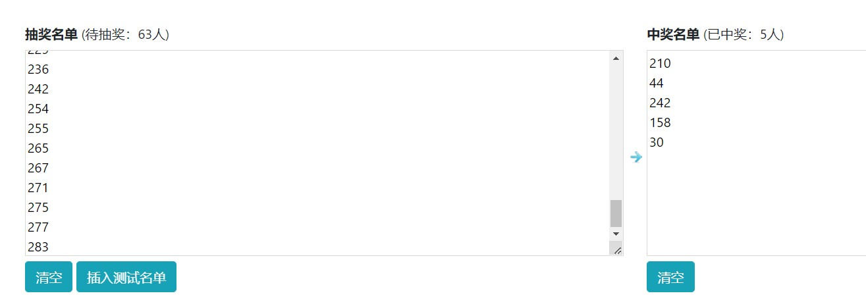The width and height of the screenshot is (866, 308).
Task: Click winner 30 in the winners list
Action: (657, 142)
